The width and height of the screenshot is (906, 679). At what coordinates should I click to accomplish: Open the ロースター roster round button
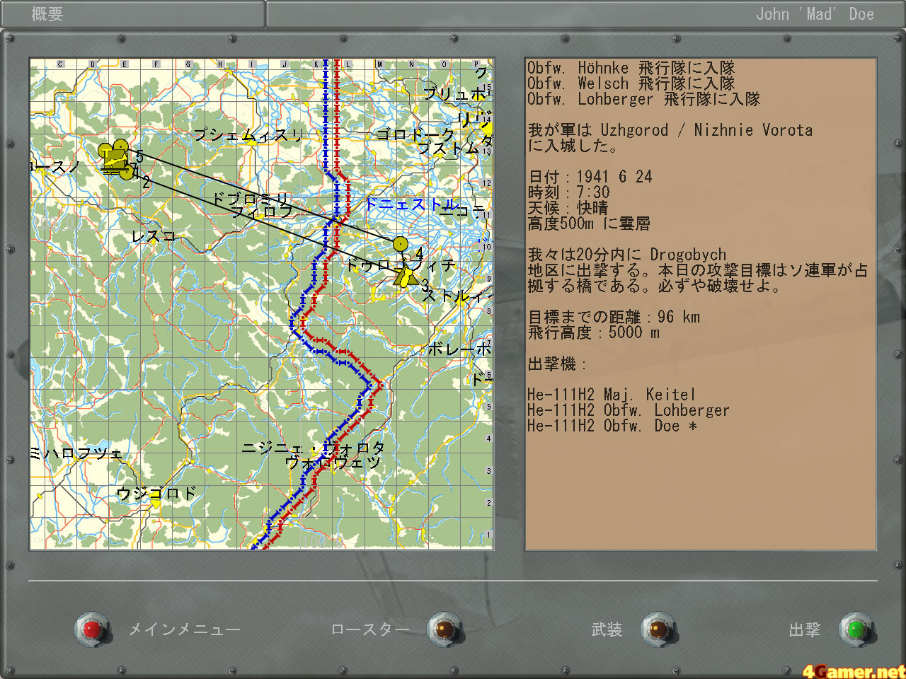[445, 629]
